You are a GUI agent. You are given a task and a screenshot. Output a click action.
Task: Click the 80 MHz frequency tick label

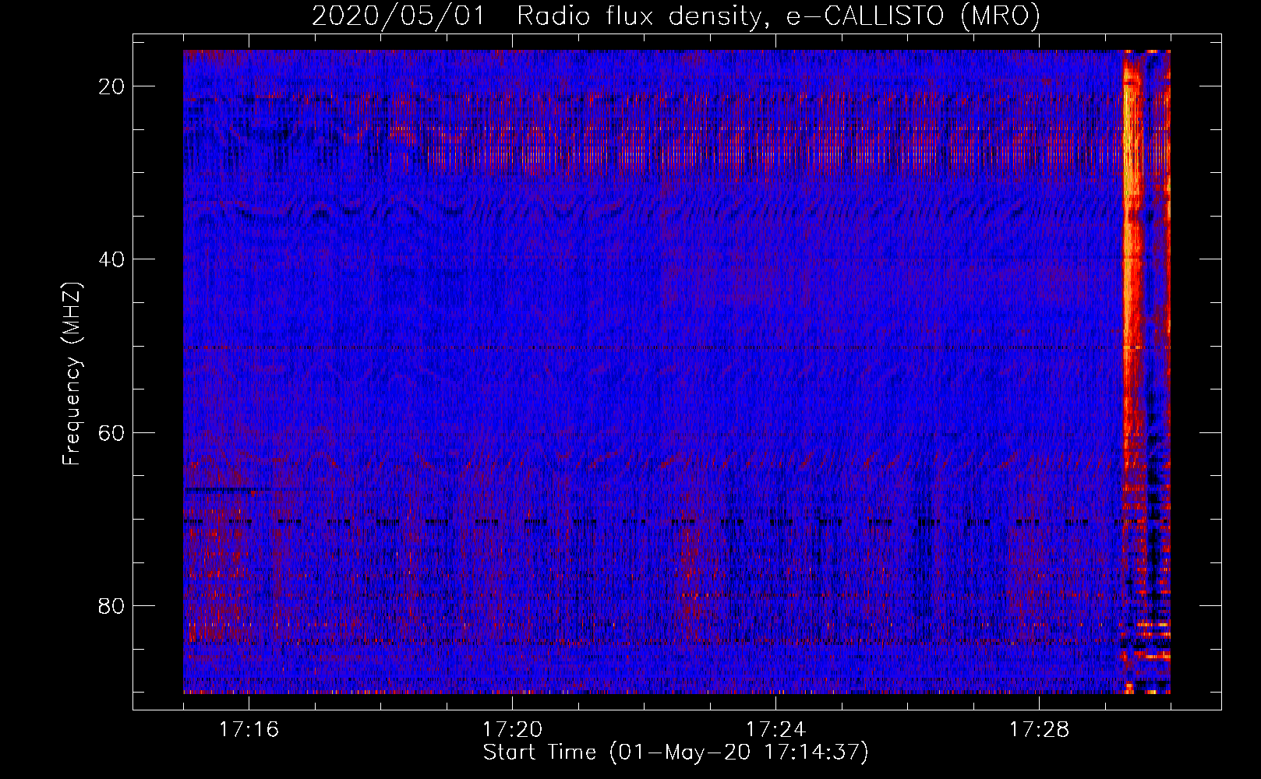pyautogui.click(x=111, y=605)
